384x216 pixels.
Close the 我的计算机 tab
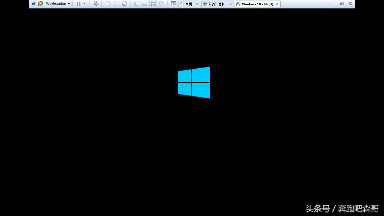pyautogui.click(x=231, y=4)
